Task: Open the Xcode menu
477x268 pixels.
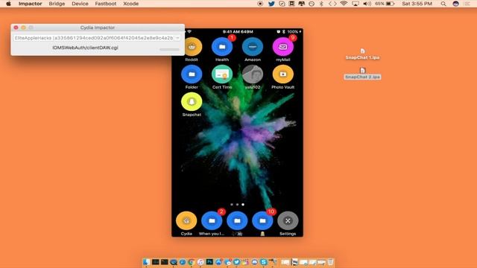Action: (131, 4)
